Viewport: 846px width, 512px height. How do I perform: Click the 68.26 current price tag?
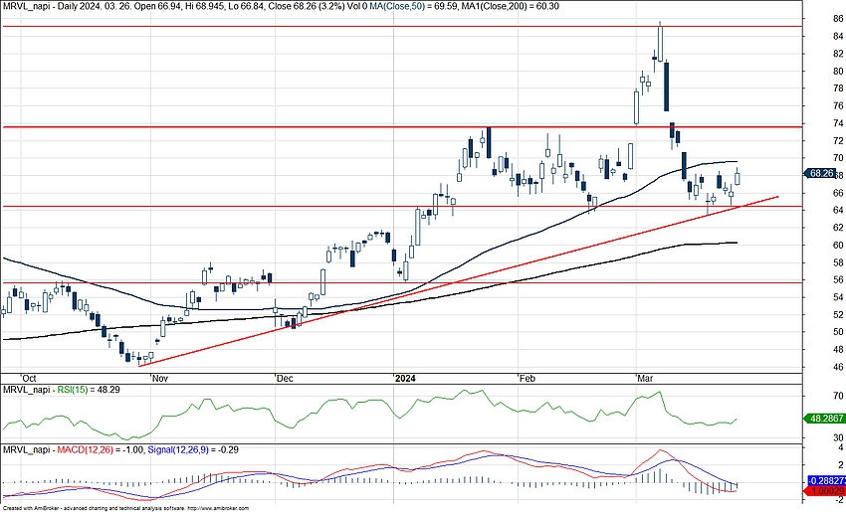pos(821,172)
